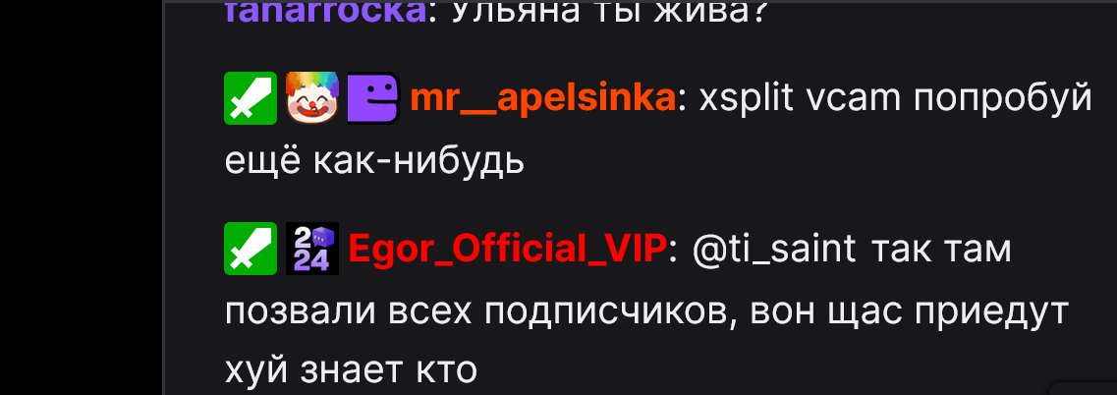
Task: Click the words "так там" after the mention
Action: (940, 251)
